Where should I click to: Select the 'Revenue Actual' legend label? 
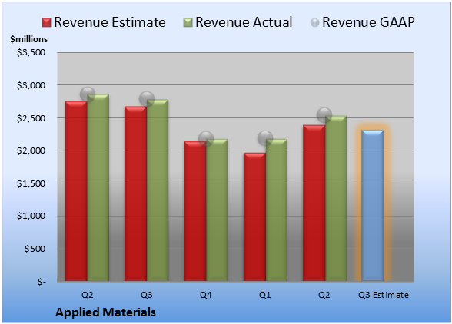[x=244, y=22]
